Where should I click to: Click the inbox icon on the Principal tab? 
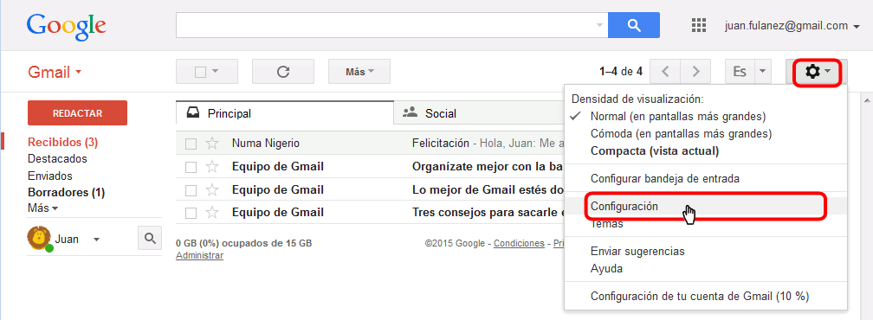[193, 113]
